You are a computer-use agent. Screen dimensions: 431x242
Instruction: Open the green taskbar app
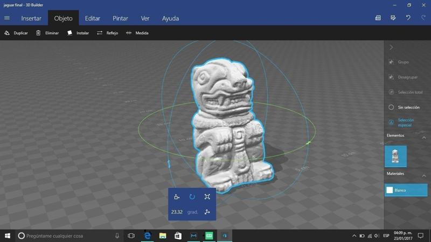tap(209, 236)
